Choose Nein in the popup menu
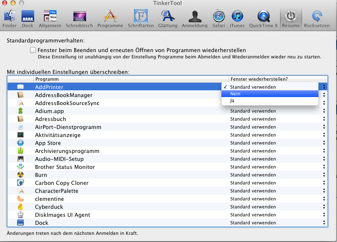337x242 pixels. click(x=270, y=94)
